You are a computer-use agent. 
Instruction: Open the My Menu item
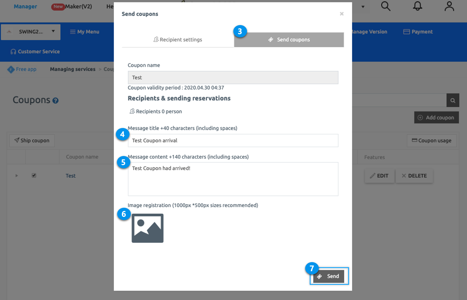[x=85, y=32]
